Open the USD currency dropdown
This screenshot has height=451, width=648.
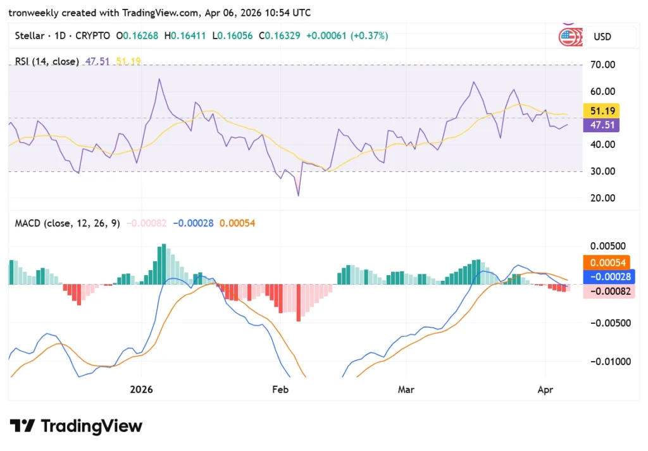click(x=602, y=37)
